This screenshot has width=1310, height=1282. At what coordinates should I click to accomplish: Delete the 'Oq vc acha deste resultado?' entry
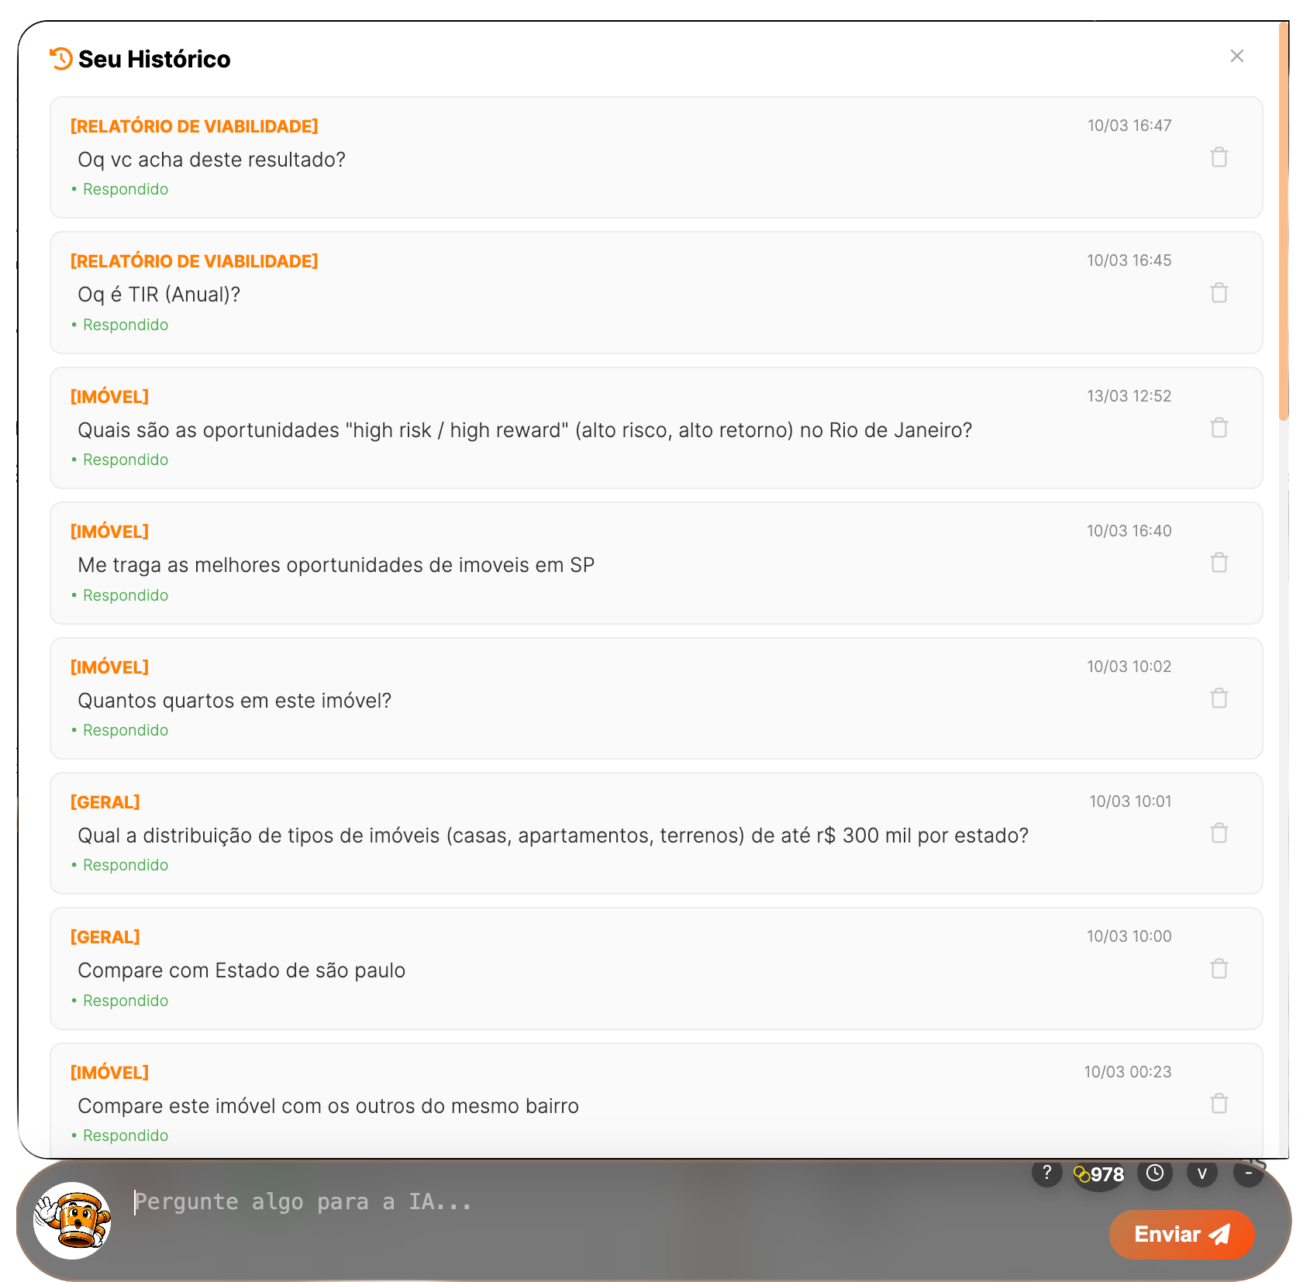pyautogui.click(x=1219, y=157)
